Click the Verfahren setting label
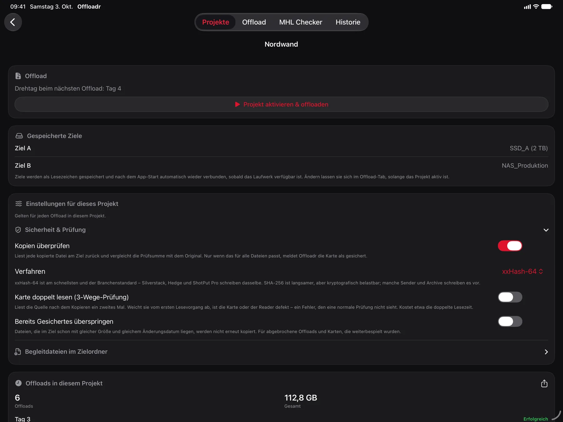This screenshot has width=563, height=422. (30, 271)
